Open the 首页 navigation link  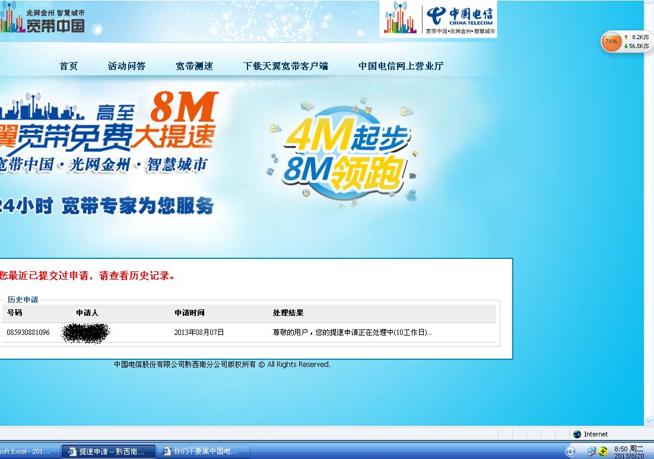click(68, 66)
